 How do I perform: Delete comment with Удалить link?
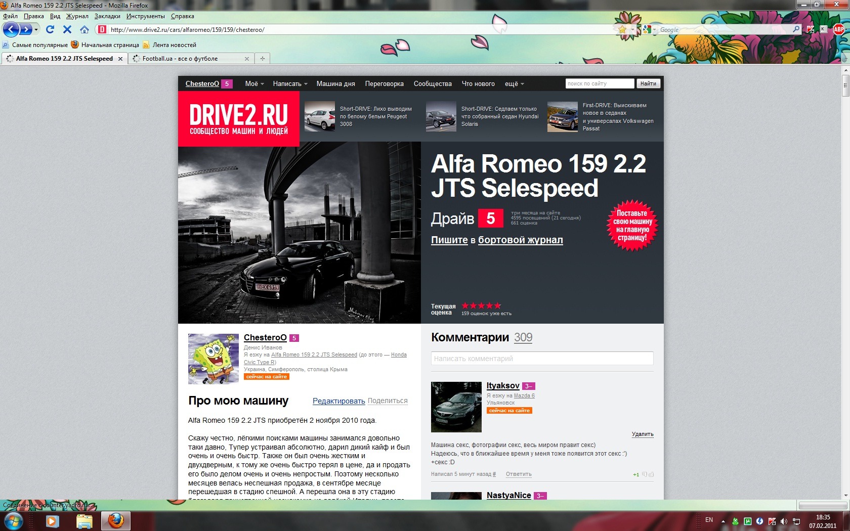click(643, 434)
